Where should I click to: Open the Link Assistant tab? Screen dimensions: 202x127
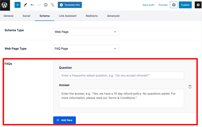pyautogui.click(x=68, y=16)
